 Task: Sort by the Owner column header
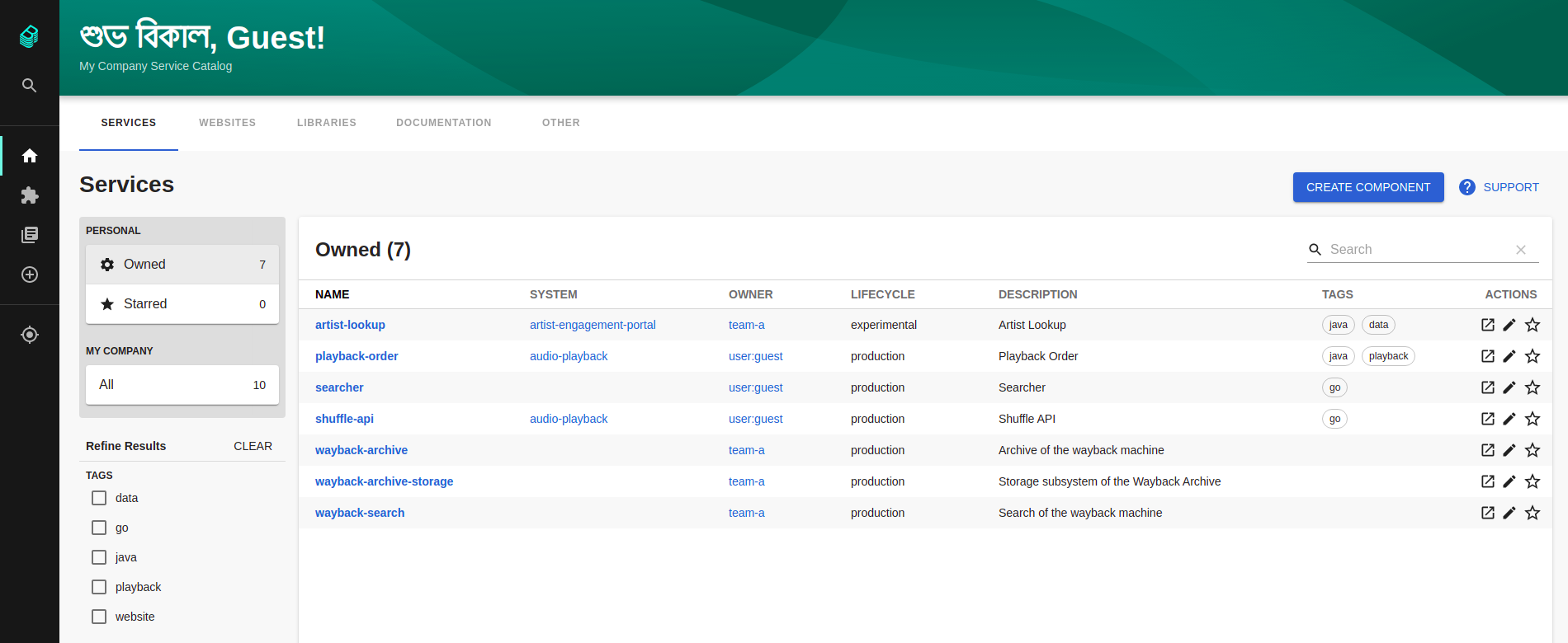750,294
